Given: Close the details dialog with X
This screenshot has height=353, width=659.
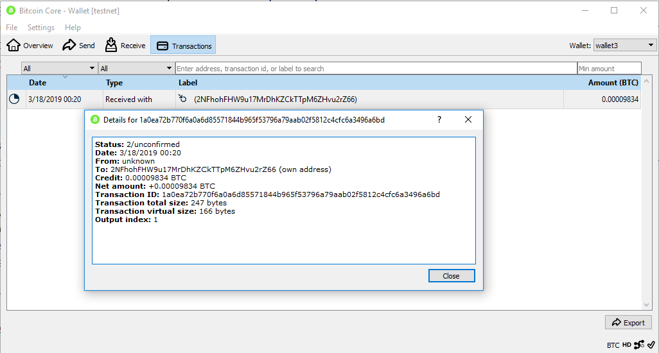Looking at the screenshot, I should coord(468,119).
